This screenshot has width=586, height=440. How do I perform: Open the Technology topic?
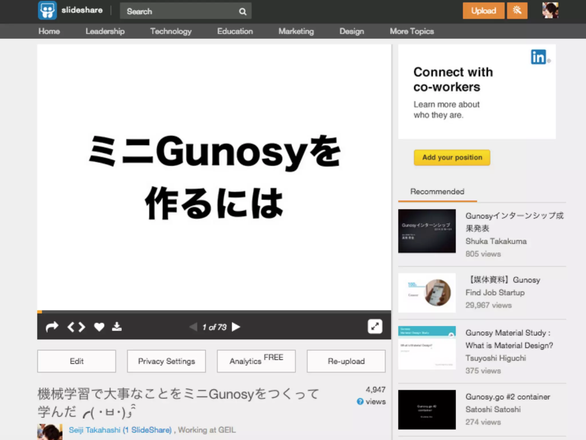[171, 31]
